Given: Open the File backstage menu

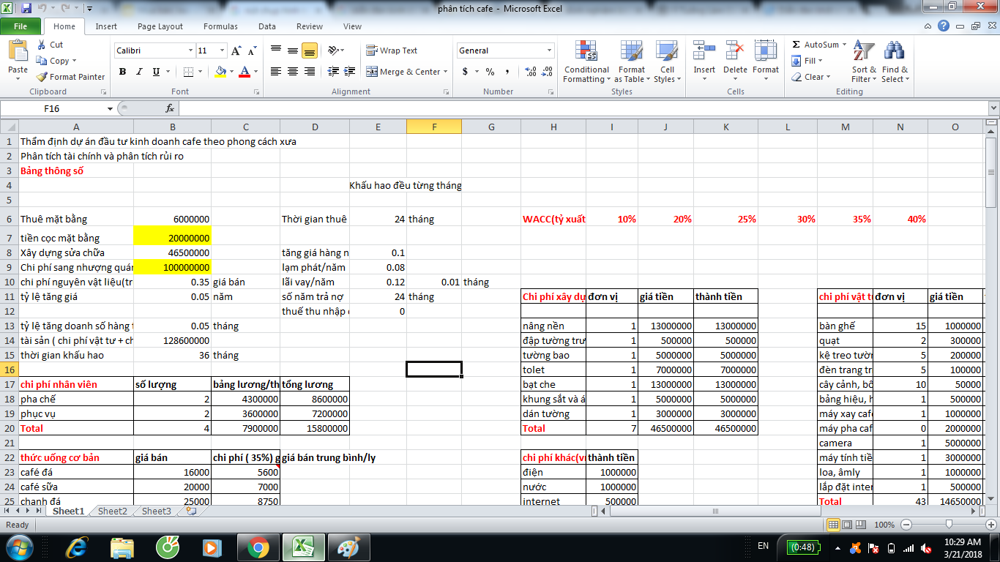Looking at the screenshot, I should (x=20, y=26).
